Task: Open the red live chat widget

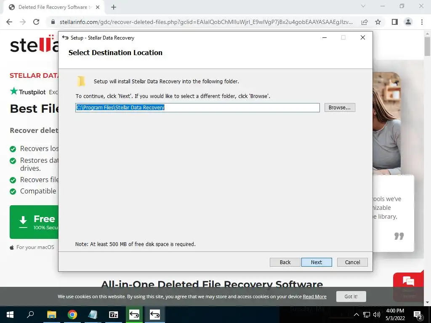Action: coord(408,287)
